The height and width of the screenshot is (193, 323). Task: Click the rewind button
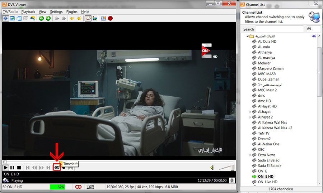coord(34,168)
